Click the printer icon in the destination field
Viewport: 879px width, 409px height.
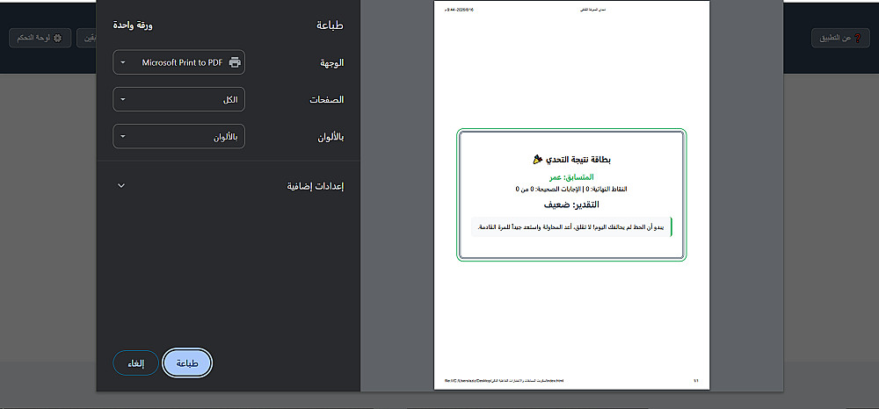[x=235, y=62]
